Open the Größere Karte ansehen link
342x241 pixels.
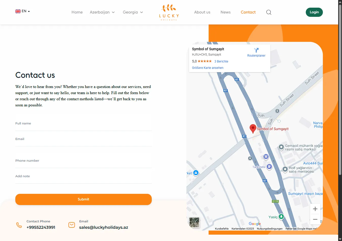click(x=208, y=68)
